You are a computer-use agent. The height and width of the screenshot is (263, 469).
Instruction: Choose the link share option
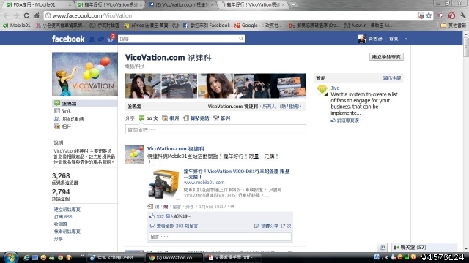(196, 118)
